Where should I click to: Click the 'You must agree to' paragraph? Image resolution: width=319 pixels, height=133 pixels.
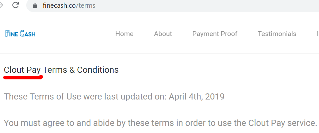click(x=160, y=123)
